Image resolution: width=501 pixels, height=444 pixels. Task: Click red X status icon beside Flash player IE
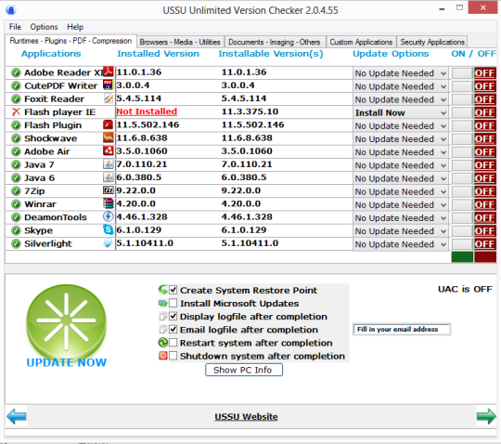click(16, 112)
